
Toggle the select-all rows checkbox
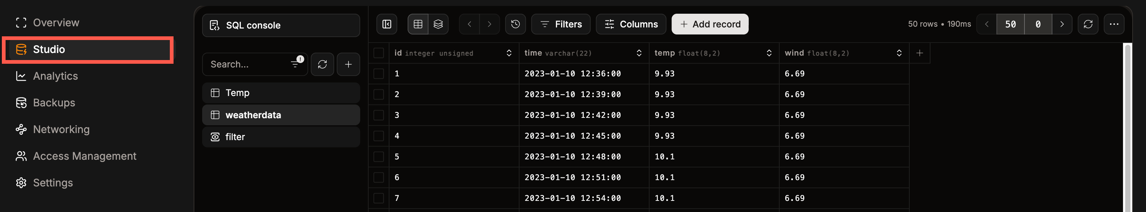(x=379, y=53)
